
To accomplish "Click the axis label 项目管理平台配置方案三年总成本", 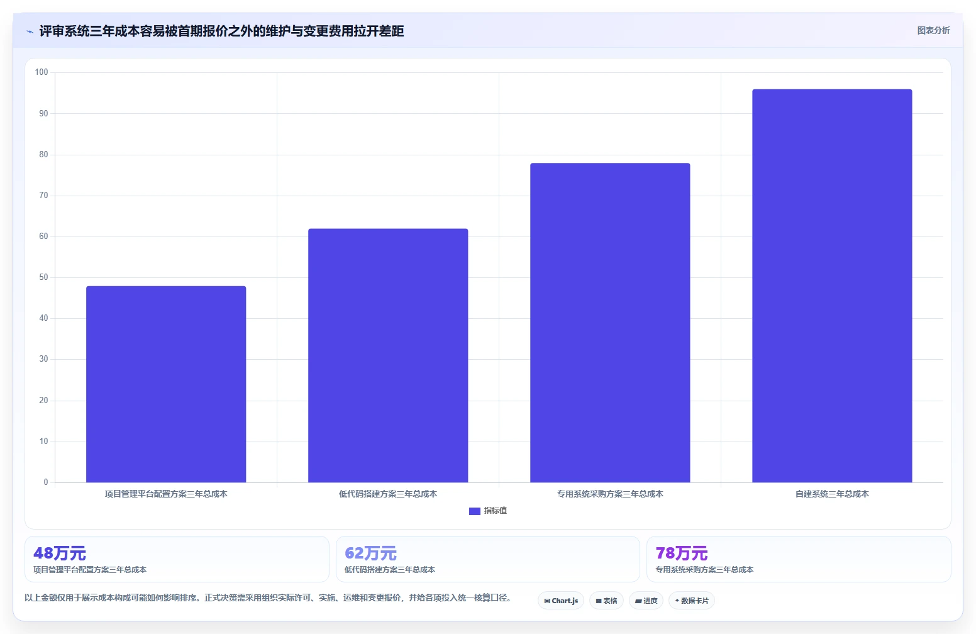I will 166,494.
